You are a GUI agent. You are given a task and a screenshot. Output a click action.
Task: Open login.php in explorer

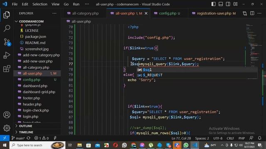(37, 116)
